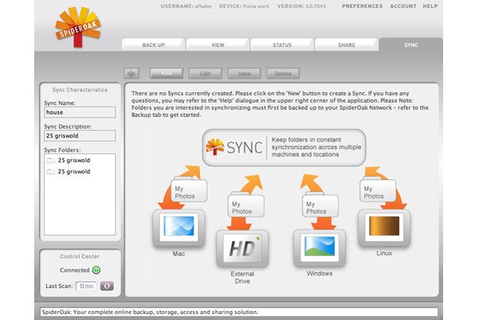This screenshot has width=484, height=320.
Task: Open Preferences from the top bar
Action: 362,6
